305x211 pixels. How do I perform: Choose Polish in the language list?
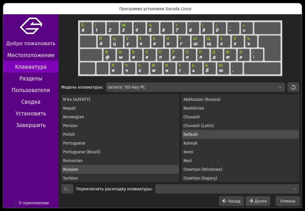click(120, 134)
